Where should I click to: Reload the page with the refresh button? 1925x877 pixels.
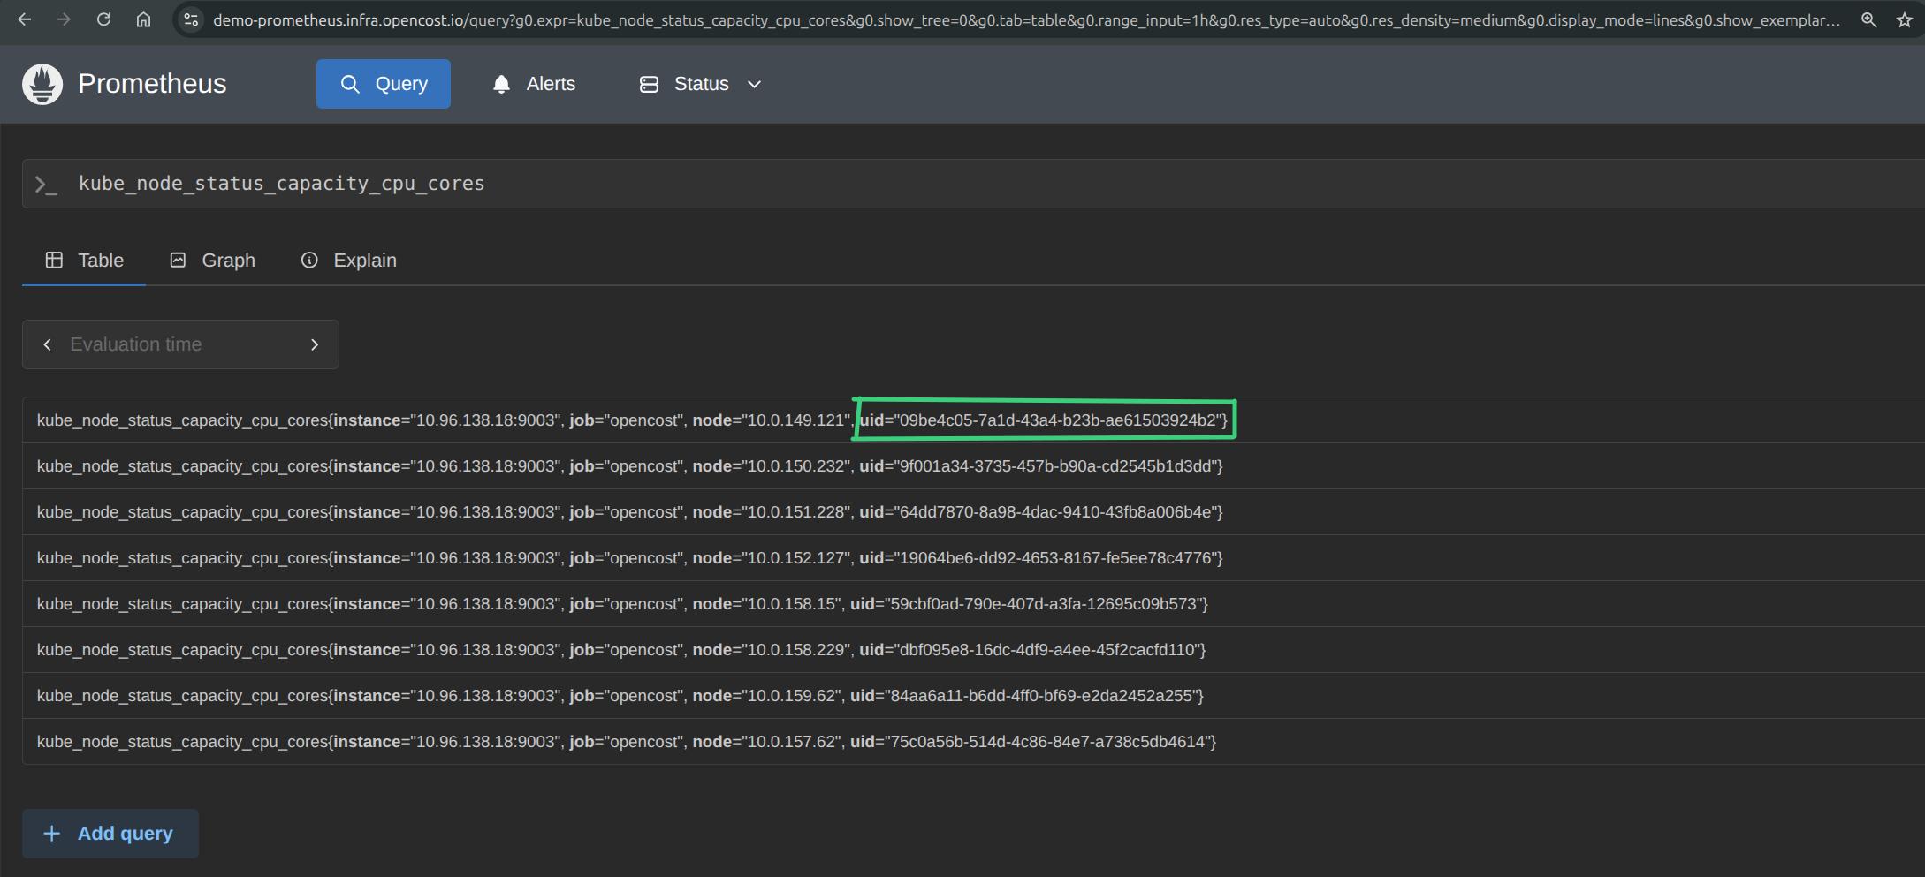coord(103,19)
